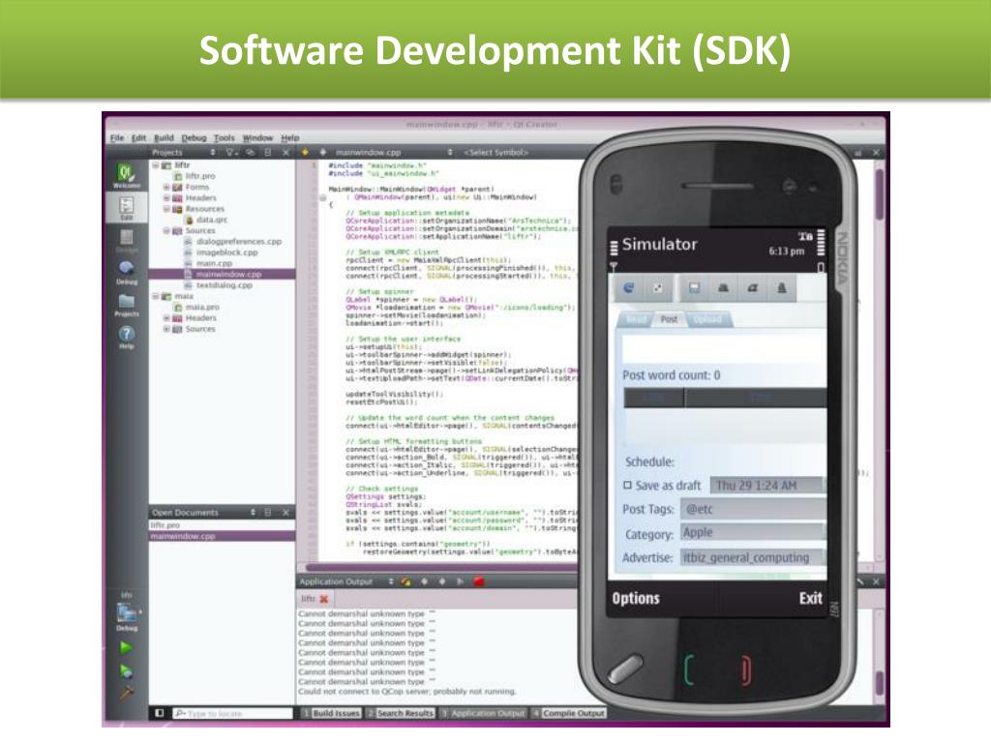Viewport: 991px width, 743px height.
Task: Open the Category field showing Apple
Action: (753, 533)
